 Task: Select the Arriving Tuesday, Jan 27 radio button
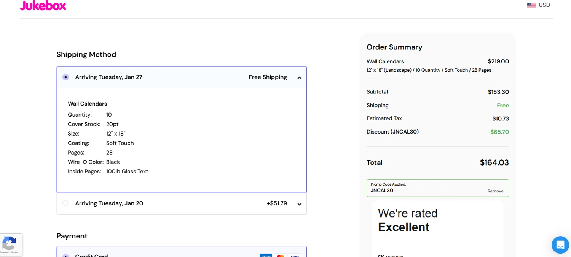pyautogui.click(x=66, y=77)
